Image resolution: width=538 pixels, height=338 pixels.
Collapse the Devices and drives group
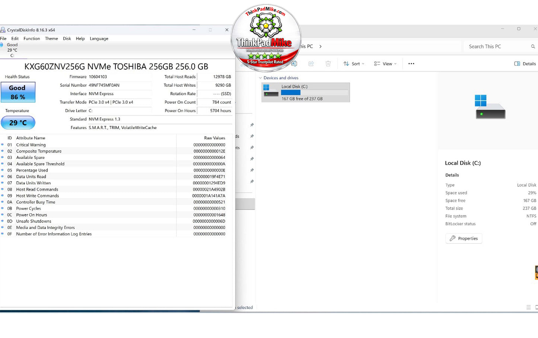point(260,78)
